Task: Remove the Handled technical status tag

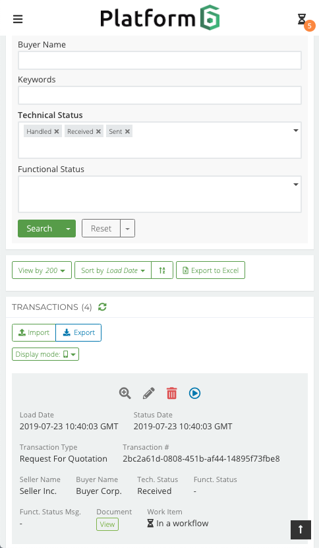Action: tap(57, 131)
